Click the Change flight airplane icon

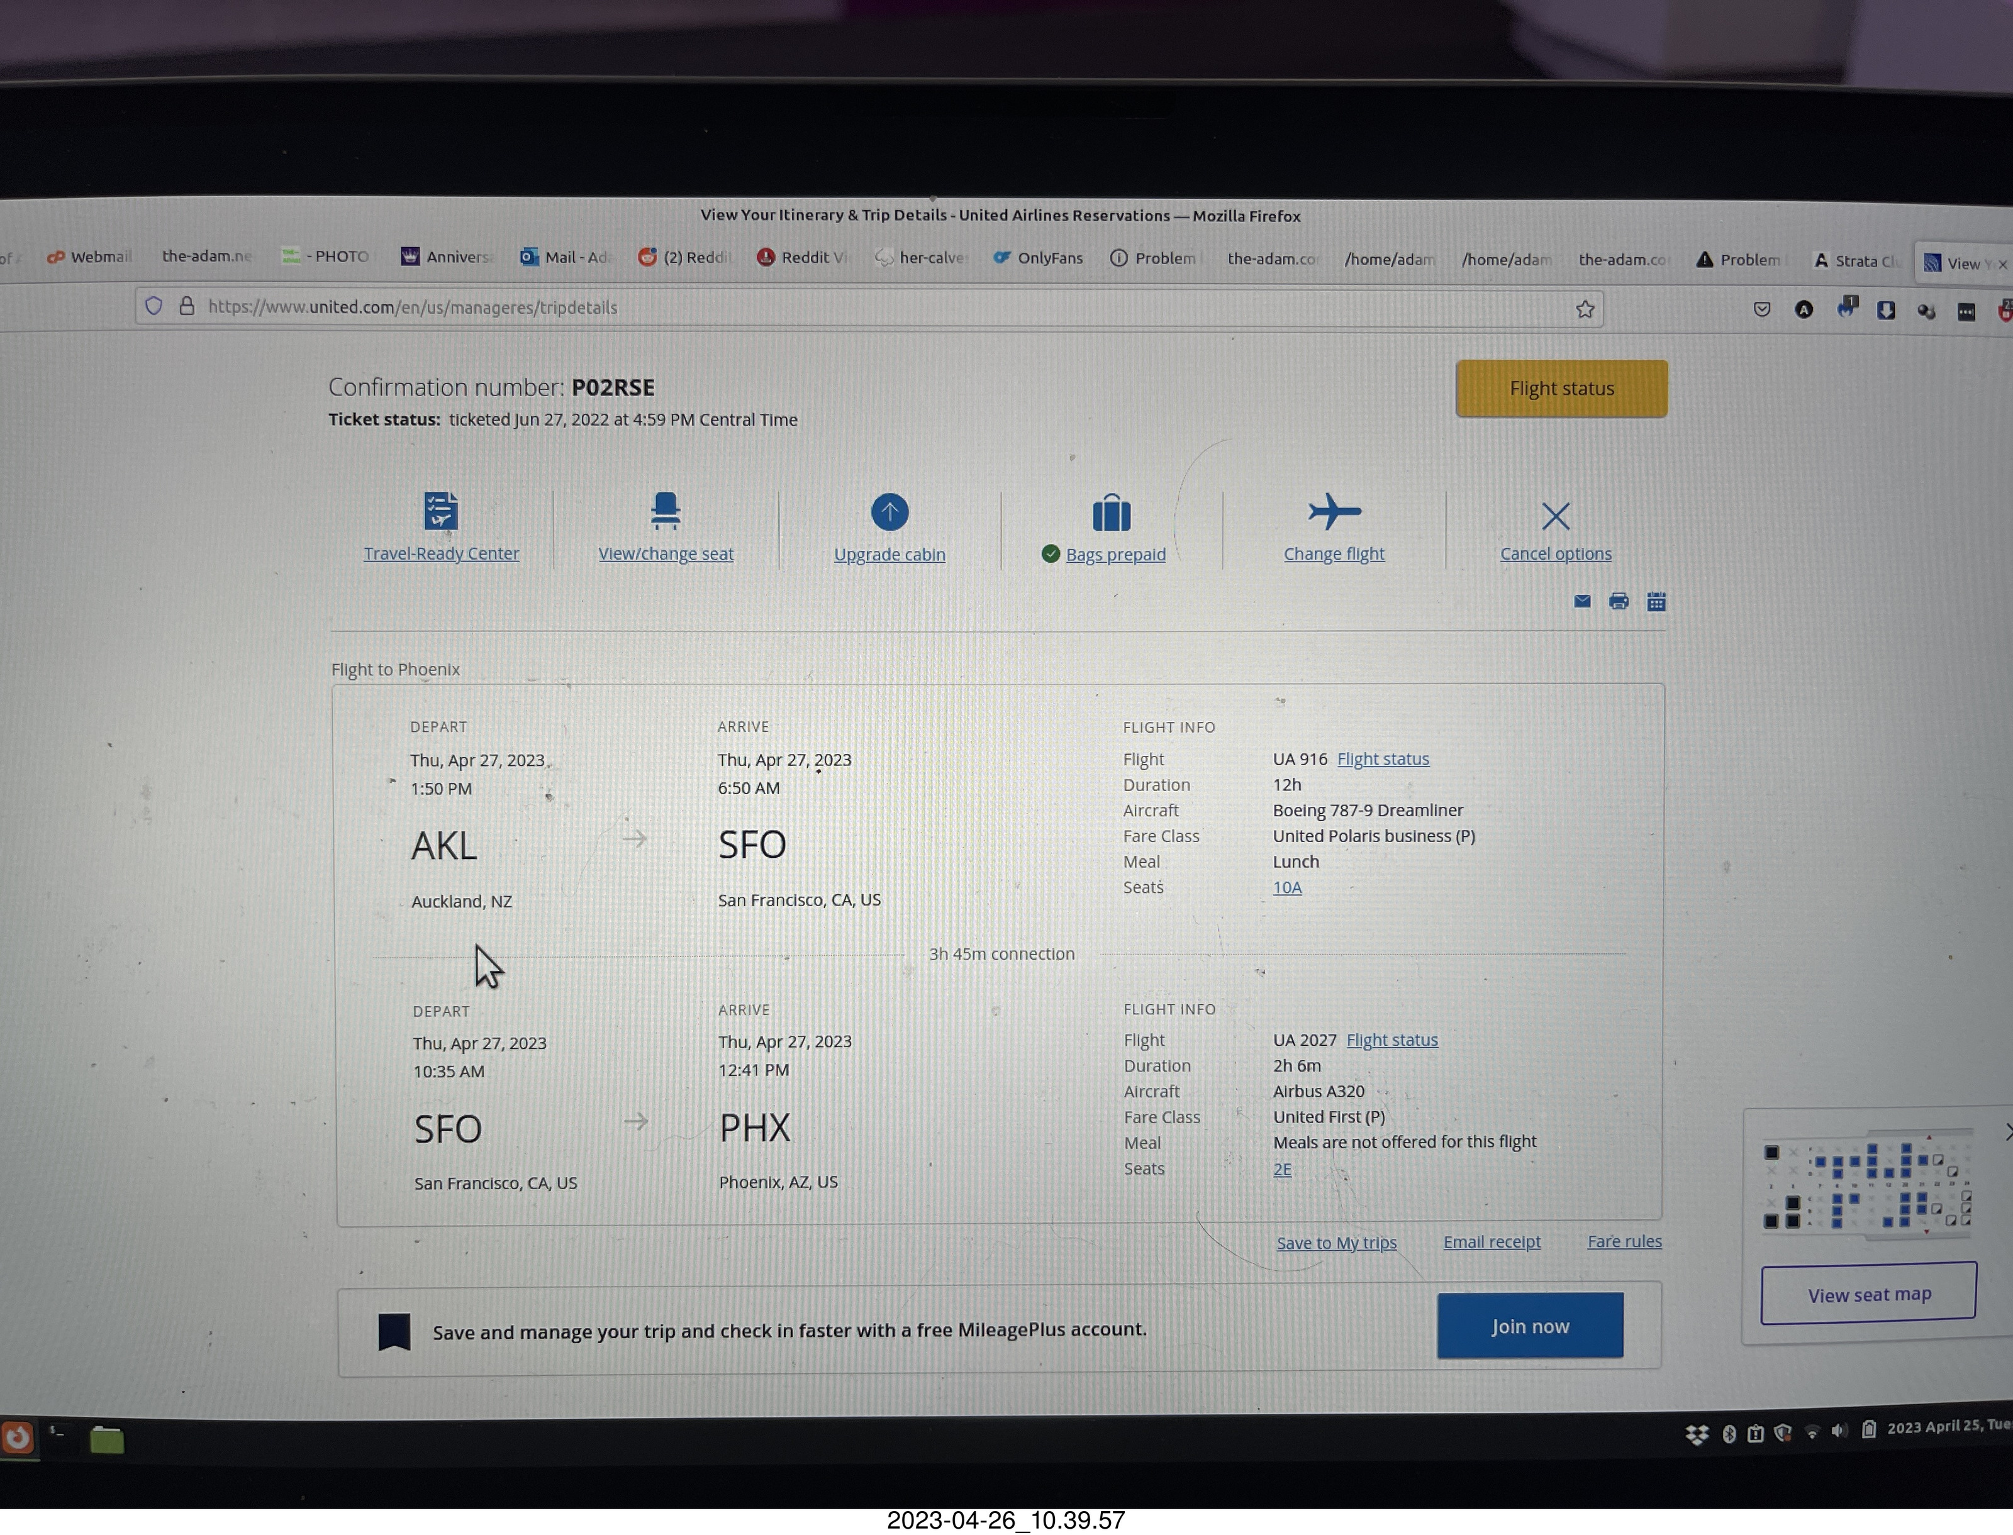pyautogui.click(x=1334, y=512)
